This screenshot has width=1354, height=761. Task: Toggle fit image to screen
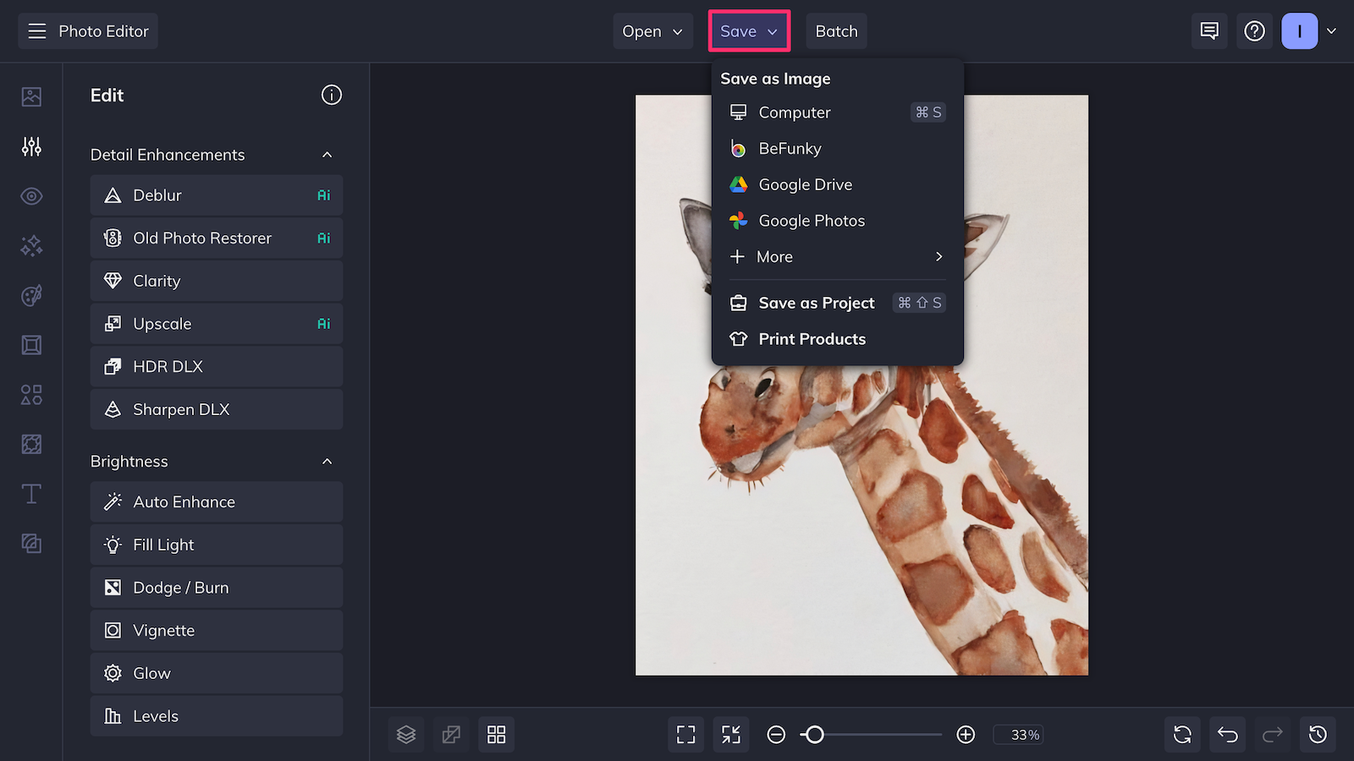click(731, 734)
